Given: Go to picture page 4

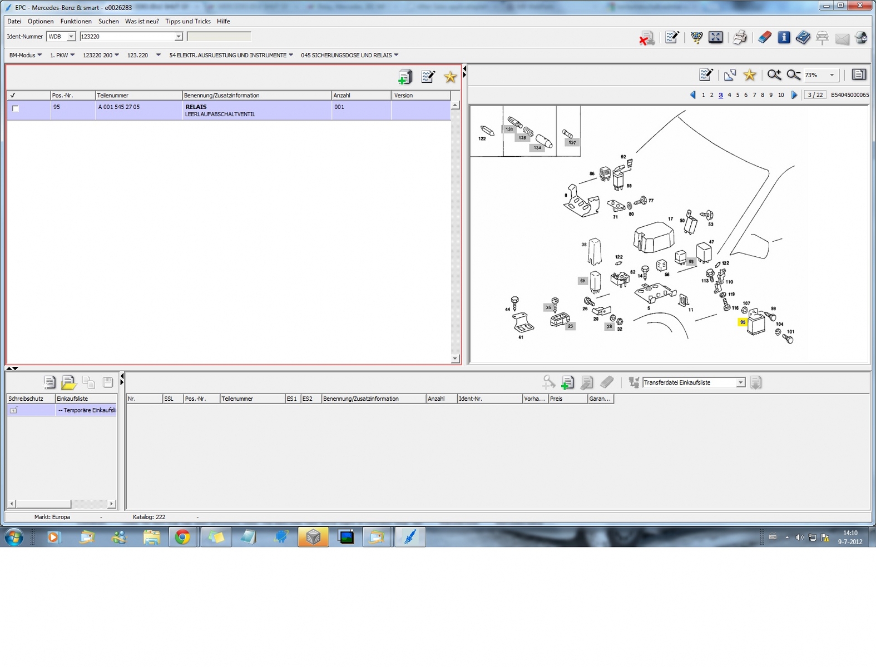Looking at the screenshot, I should click(729, 95).
